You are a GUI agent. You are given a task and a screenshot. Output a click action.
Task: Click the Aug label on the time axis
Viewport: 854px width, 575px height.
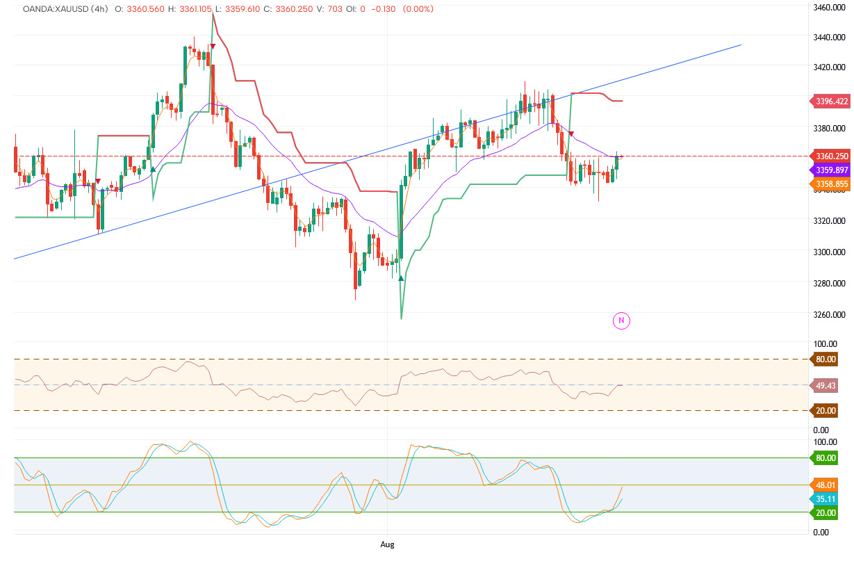tap(387, 544)
